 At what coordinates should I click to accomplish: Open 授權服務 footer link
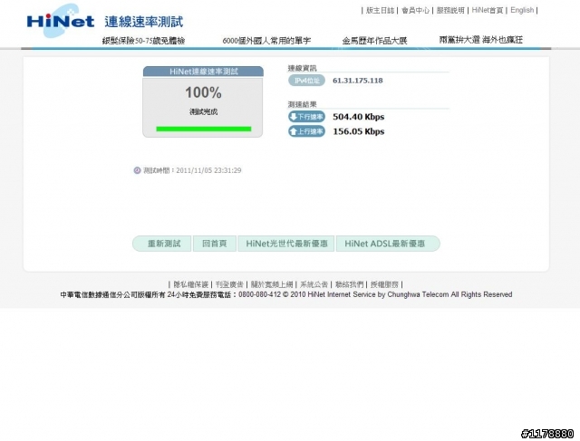(384, 284)
